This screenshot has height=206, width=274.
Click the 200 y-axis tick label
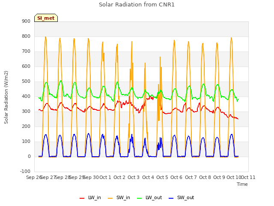(26, 127)
